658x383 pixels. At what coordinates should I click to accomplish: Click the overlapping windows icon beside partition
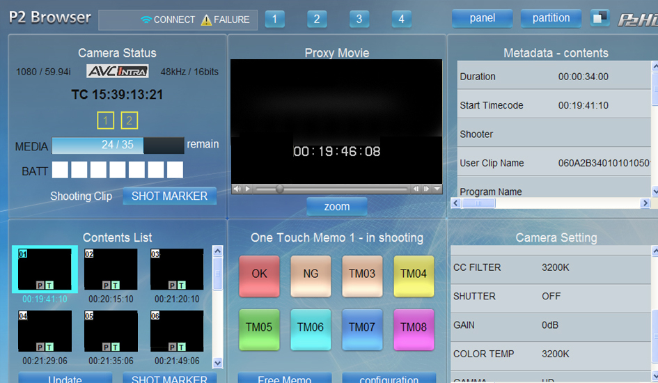(x=600, y=18)
